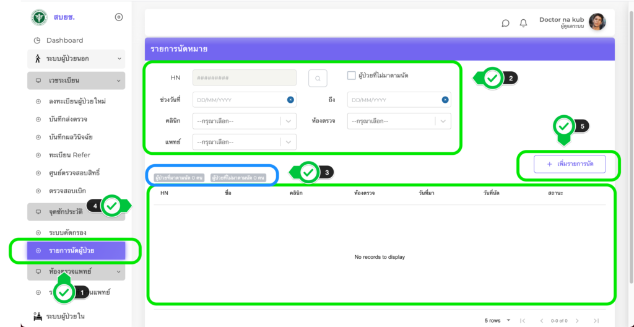Open Dashboard from the sidebar
Viewport: 634px width, 327px height.
coord(64,40)
